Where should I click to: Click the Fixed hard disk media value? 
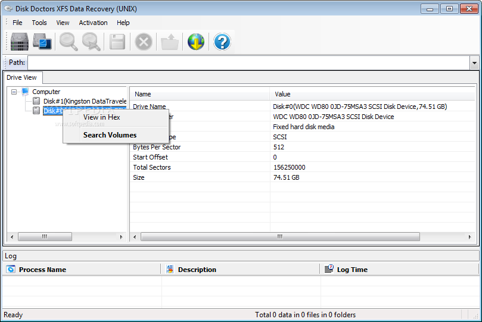304,127
